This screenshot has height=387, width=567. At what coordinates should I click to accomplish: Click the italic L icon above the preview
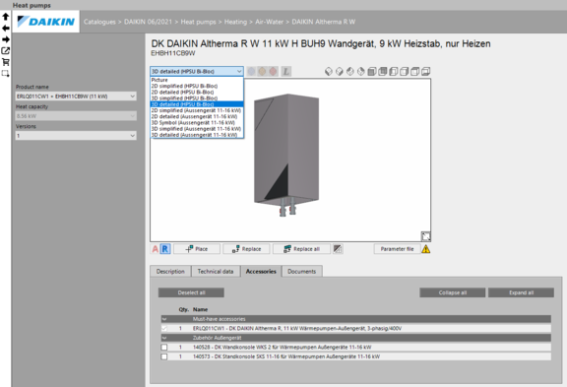tap(286, 71)
